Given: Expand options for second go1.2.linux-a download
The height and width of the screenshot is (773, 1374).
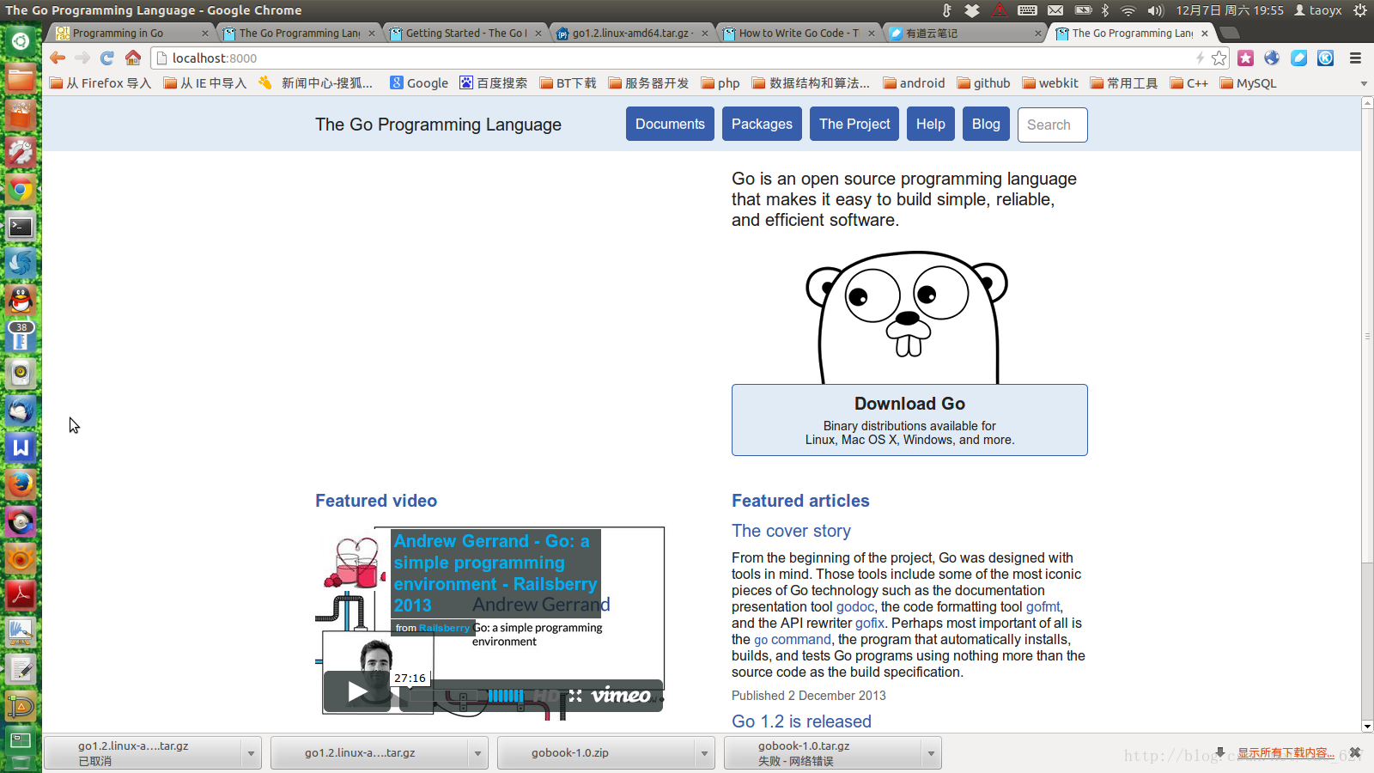Looking at the screenshot, I should coord(477,753).
